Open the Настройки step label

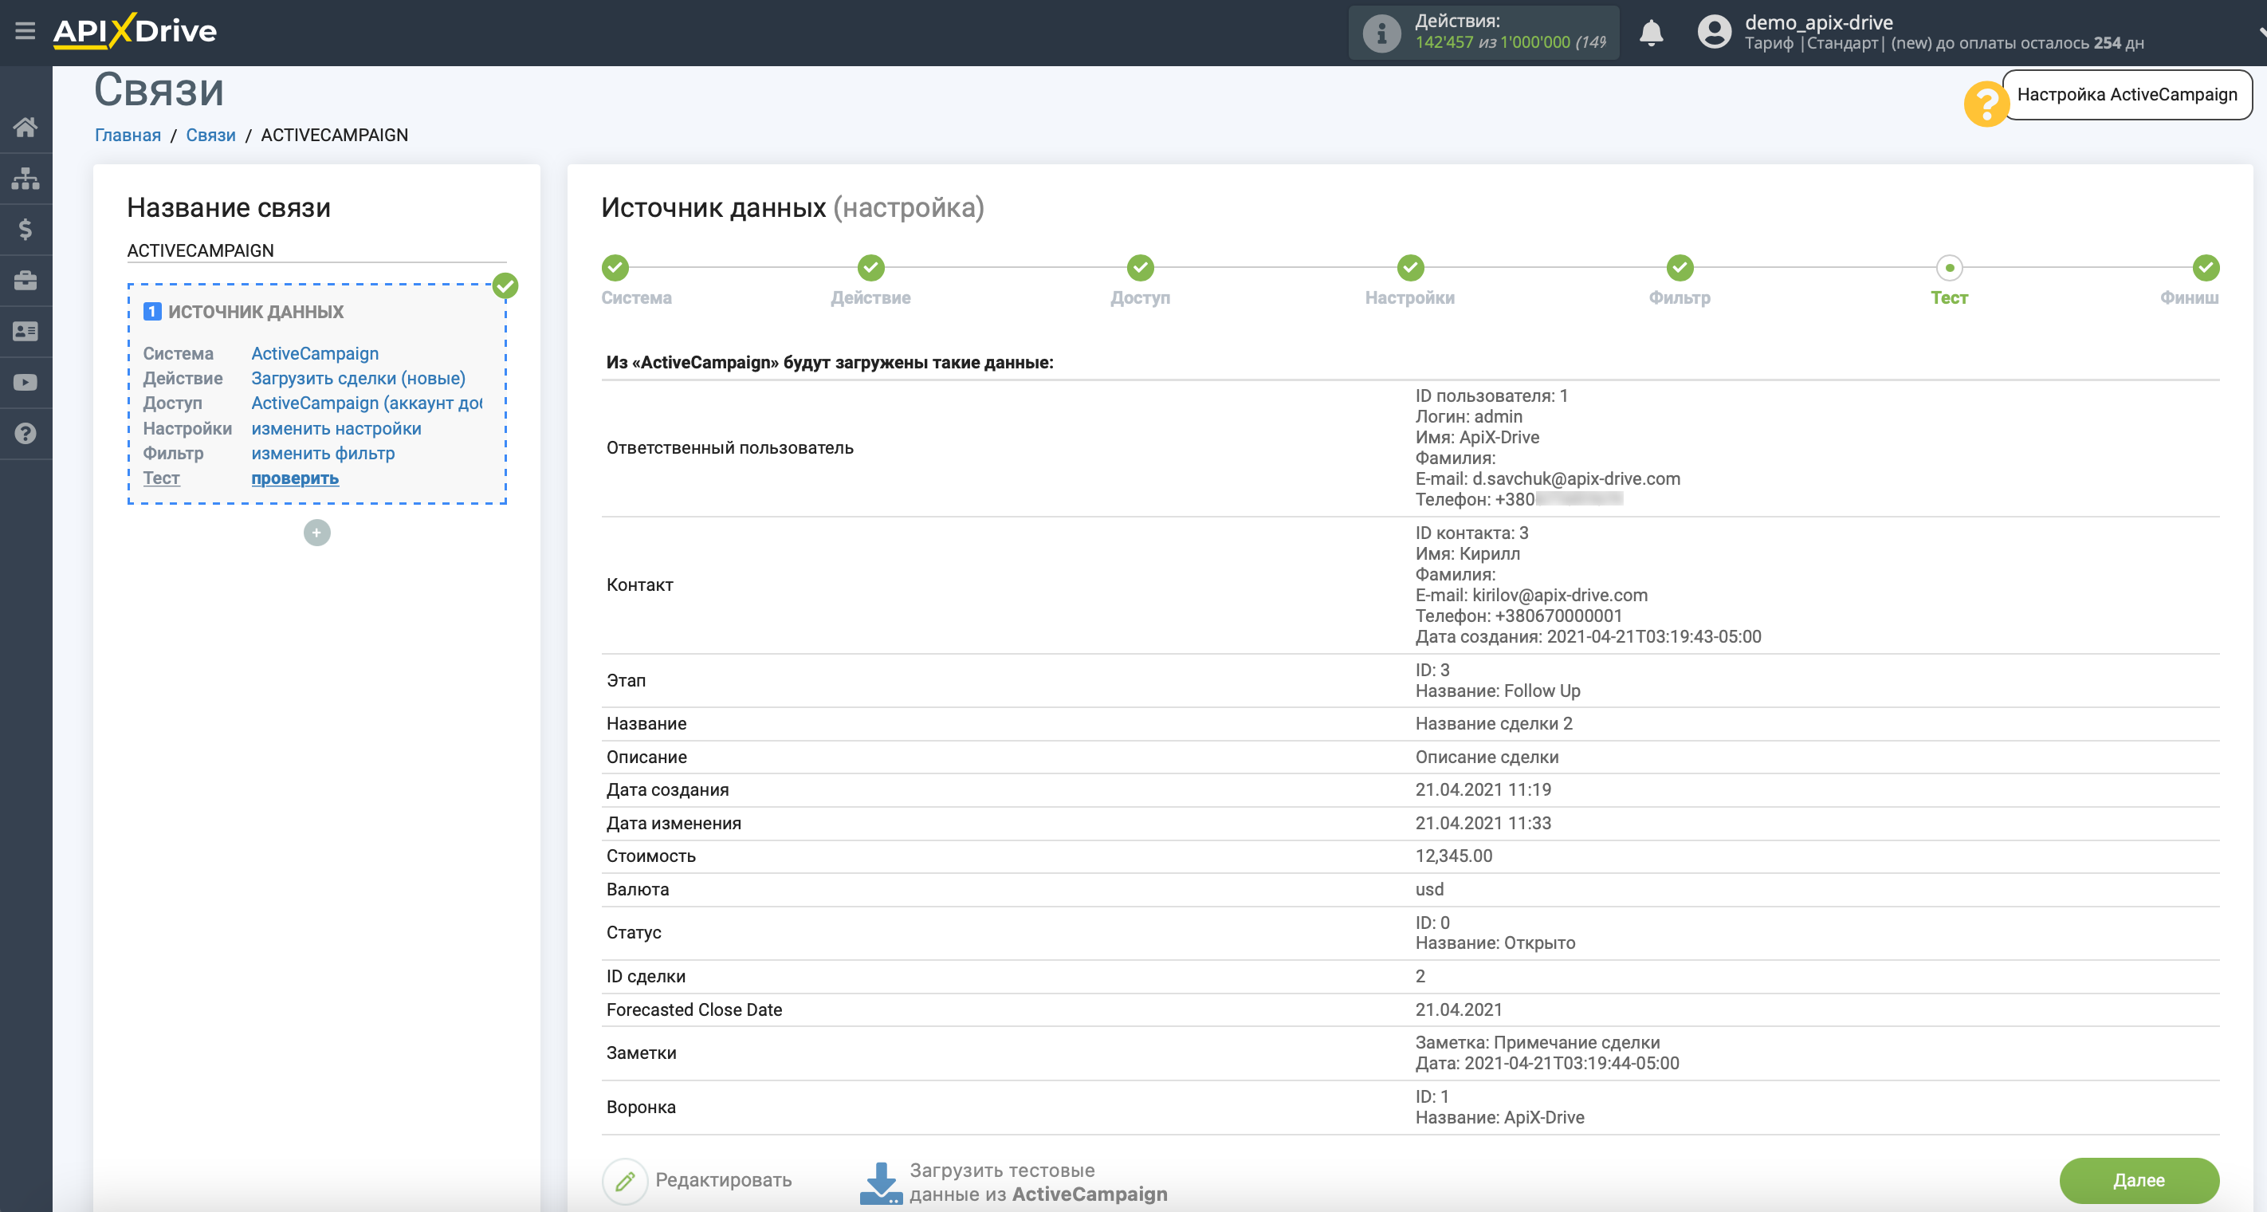[x=1410, y=297]
